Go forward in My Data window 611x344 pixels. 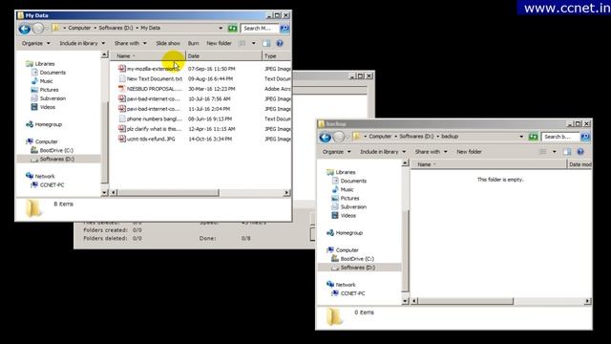38,29
